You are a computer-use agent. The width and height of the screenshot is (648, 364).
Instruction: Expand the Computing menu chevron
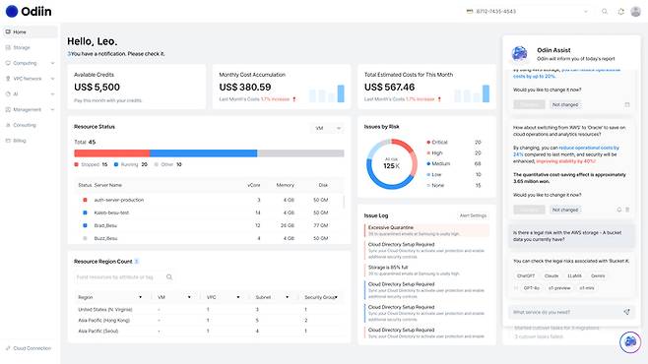pyautogui.click(x=52, y=63)
